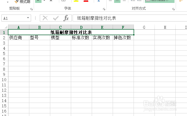Viewport: 187px width, 116px height.
Task: Select column H header
Action: pos(165,27)
